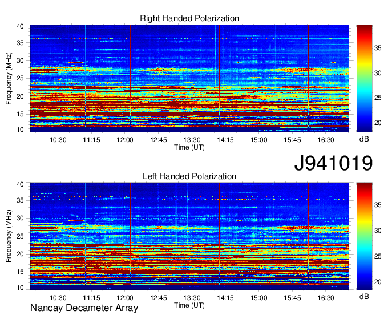This screenshot has height=315, width=388.
Task: Click the 12:00 time tick under Right Handed plot
Action: point(125,140)
